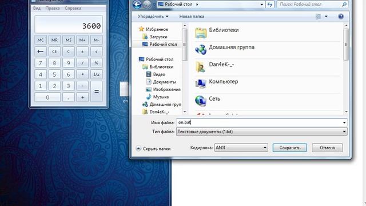The width and height of the screenshot is (366, 206).
Task: Open recent locations dropdown next to forward arrow
Action: tap(154, 5)
